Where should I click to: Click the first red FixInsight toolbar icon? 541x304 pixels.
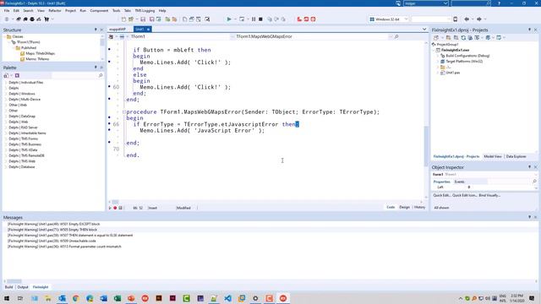coord(299,19)
